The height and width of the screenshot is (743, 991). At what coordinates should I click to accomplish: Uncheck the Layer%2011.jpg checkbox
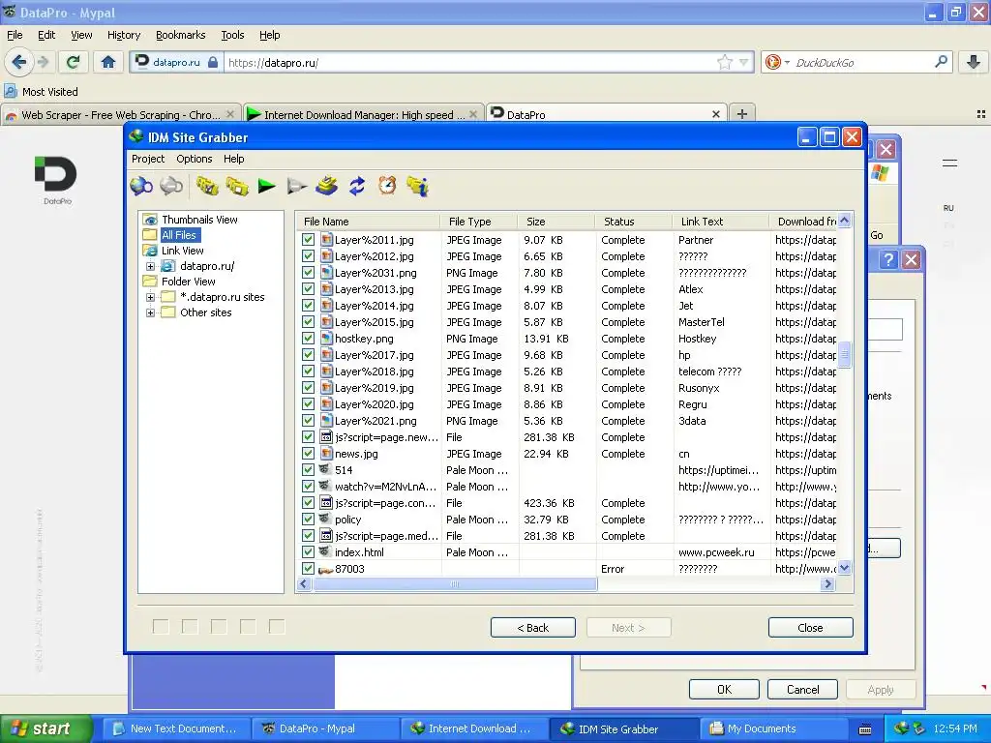tap(308, 240)
